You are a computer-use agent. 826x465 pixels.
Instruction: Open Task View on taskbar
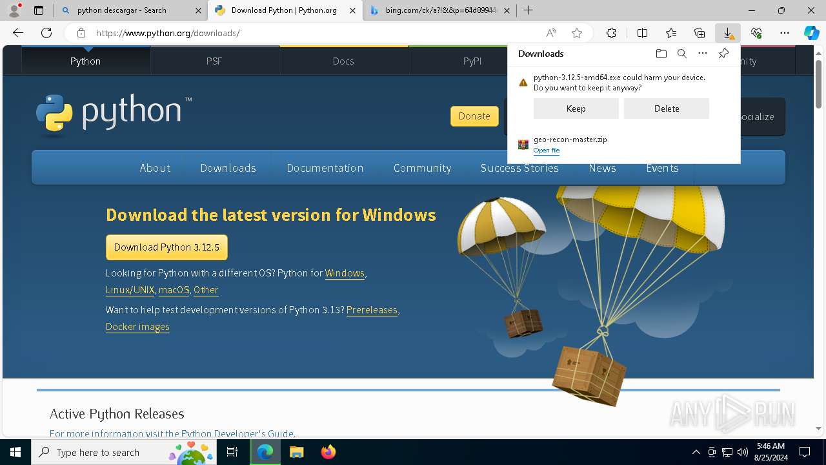pos(232,452)
